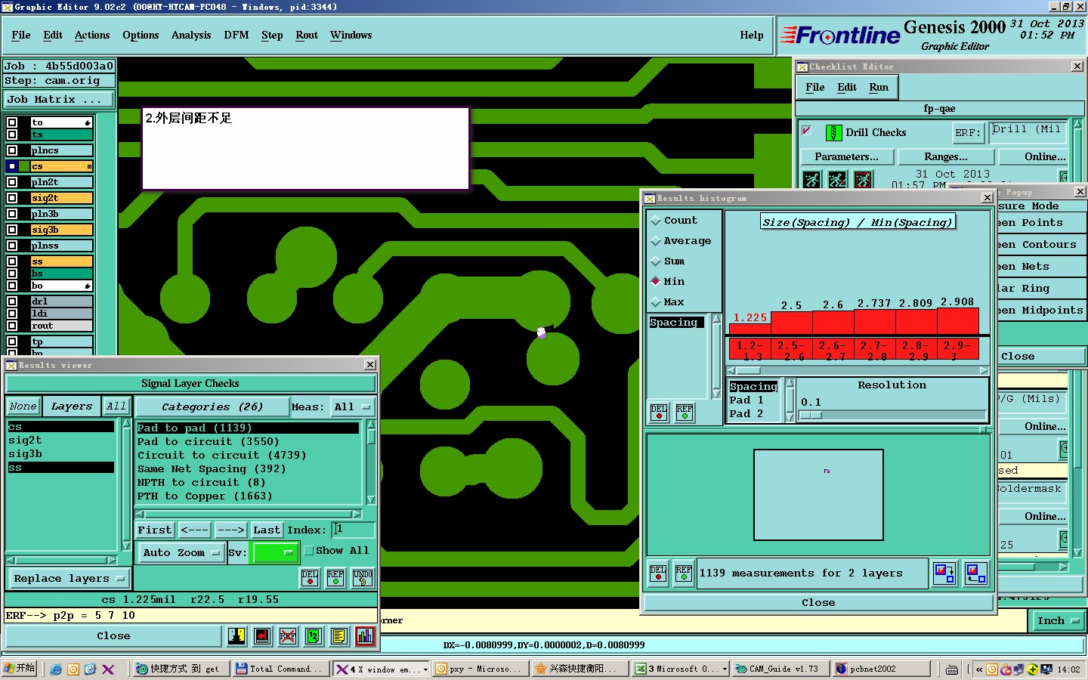Click the Last result button
Screen dimensions: 1088x680
coord(267,530)
